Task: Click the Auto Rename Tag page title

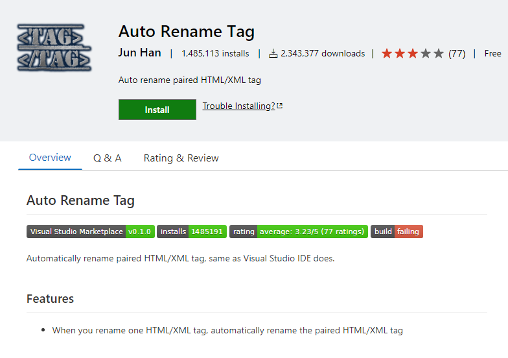Action: [x=187, y=32]
